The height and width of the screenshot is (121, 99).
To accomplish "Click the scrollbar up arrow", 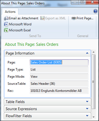I will [x=94, y=52].
